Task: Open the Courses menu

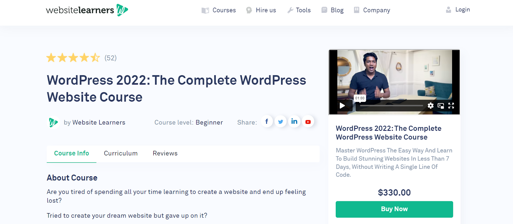Action: click(224, 10)
